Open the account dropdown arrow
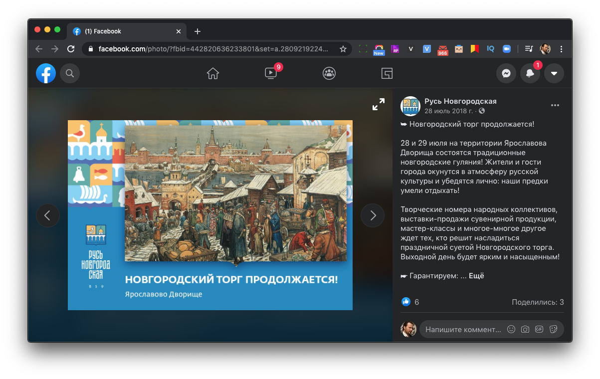 tap(554, 74)
